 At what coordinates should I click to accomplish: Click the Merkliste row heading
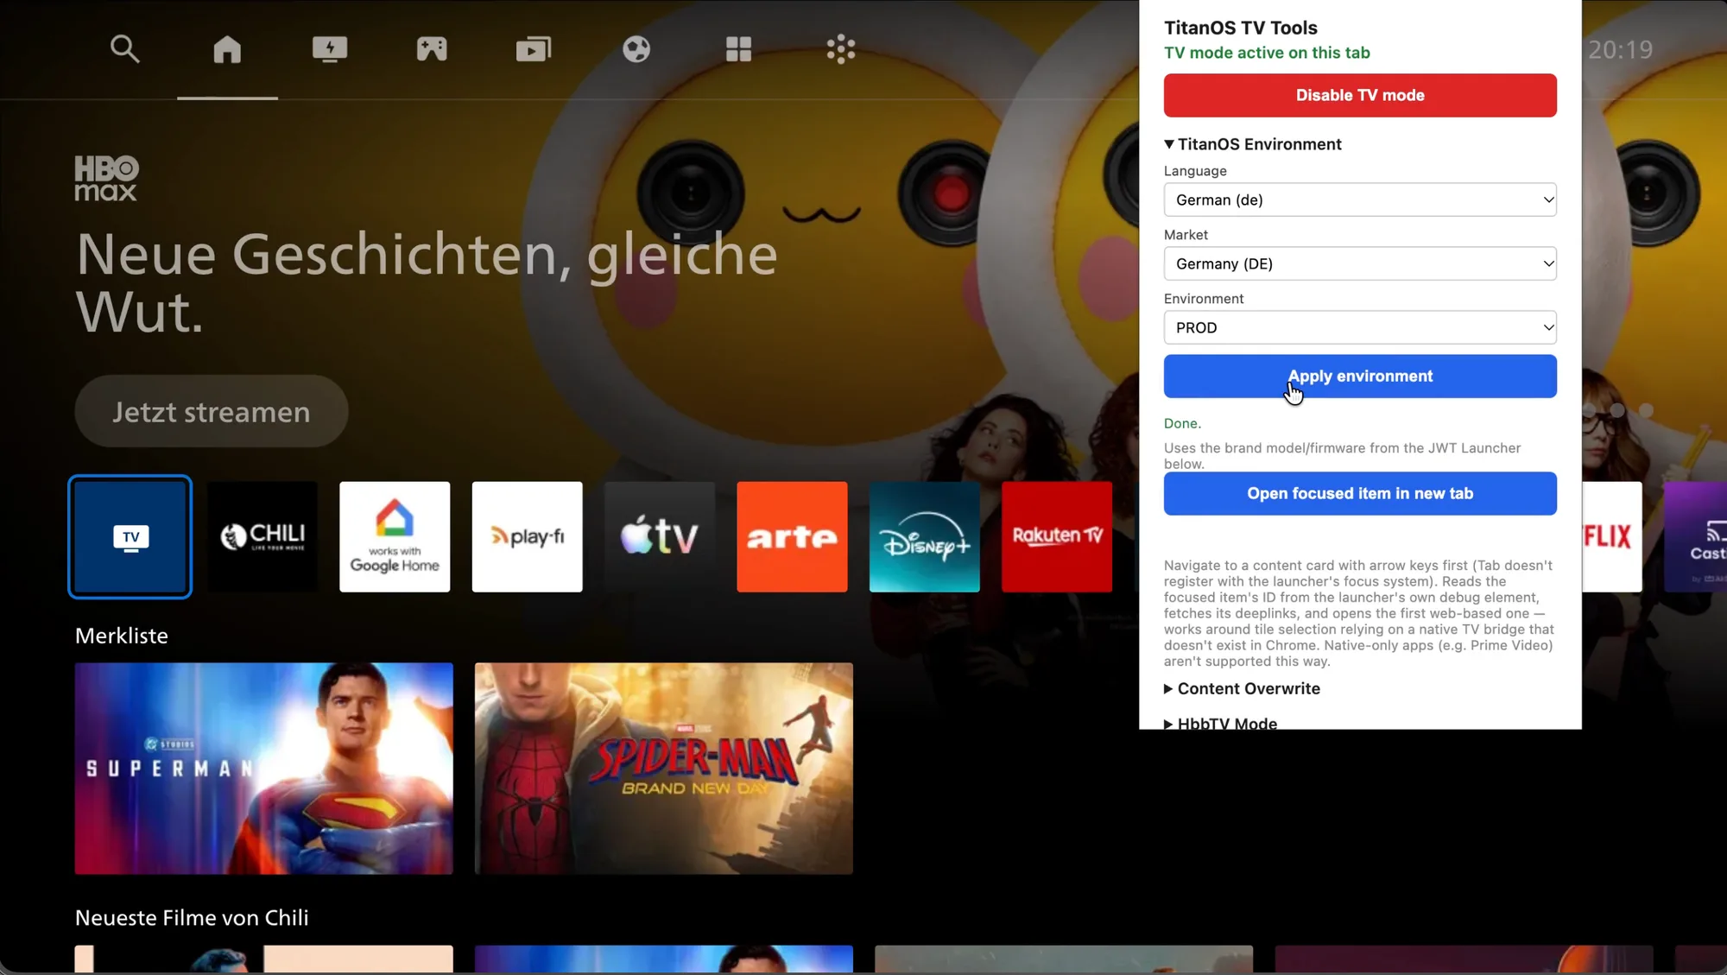[x=122, y=636]
